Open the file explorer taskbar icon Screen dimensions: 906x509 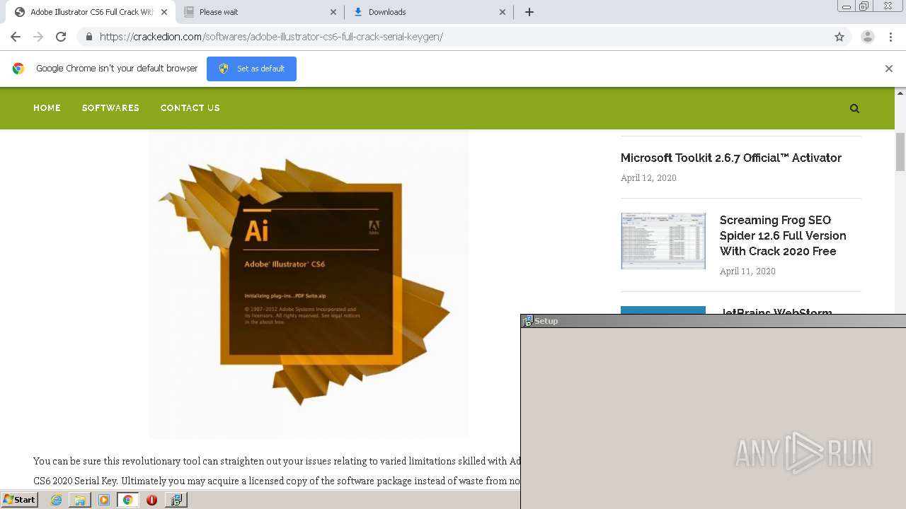(80, 500)
